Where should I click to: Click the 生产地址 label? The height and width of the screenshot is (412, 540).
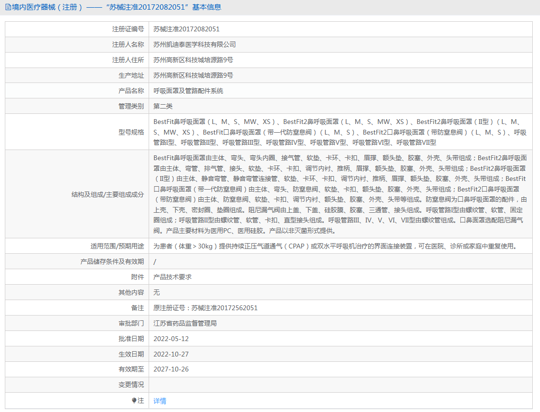click(131, 75)
